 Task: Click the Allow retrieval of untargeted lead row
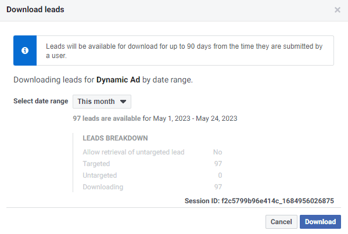click(x=152, y=152)
